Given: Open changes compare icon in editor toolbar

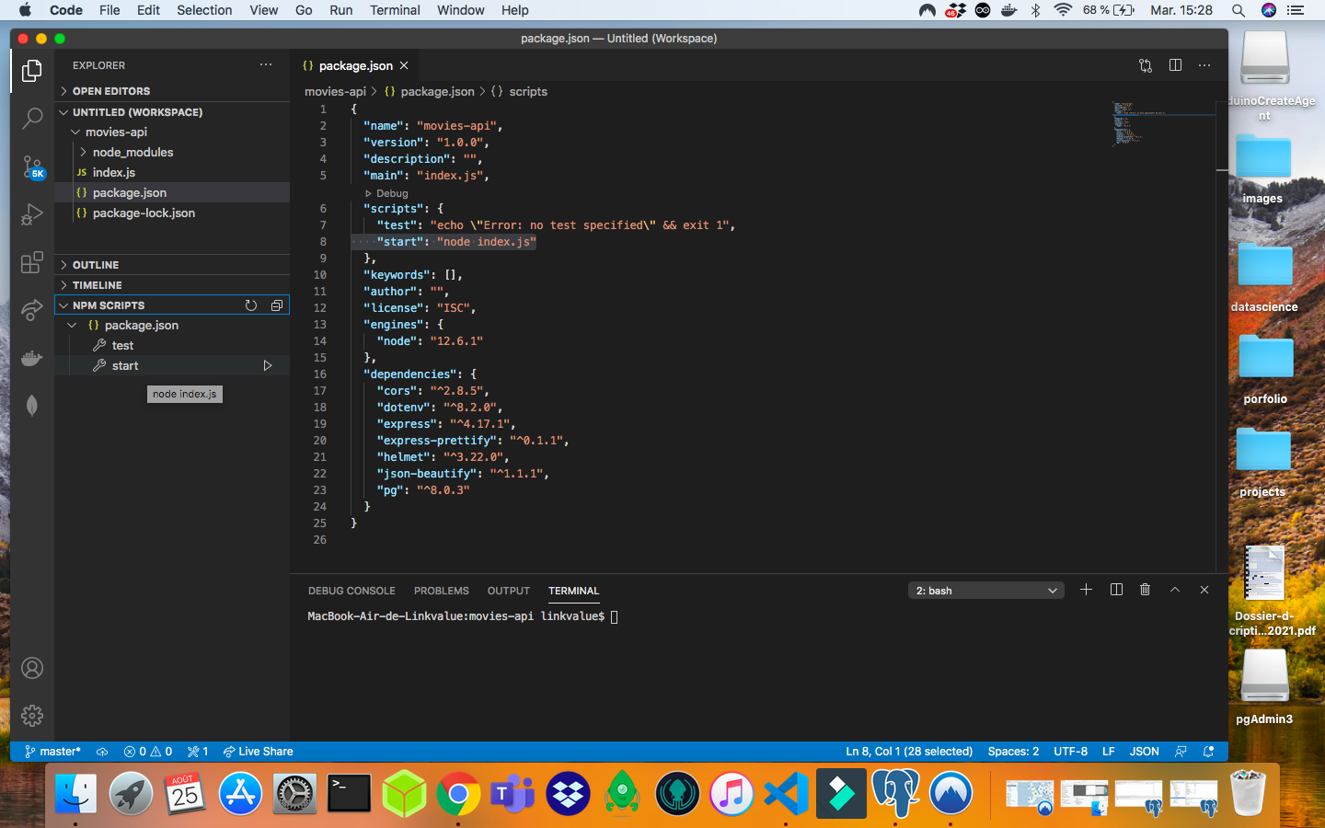Looking at the screenshot, I should pyautogui.click(x=1146, y=65).
